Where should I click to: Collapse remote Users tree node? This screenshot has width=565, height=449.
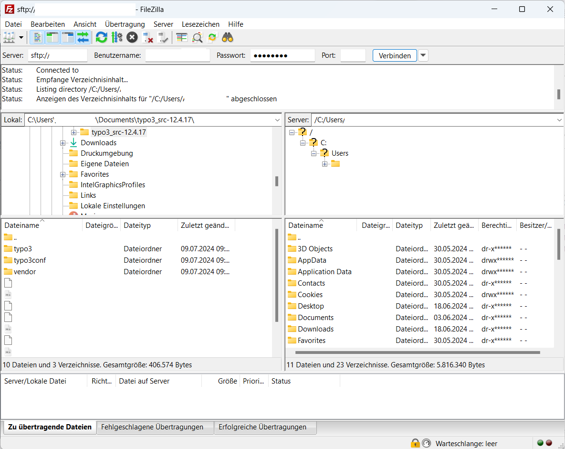(314, 153)
